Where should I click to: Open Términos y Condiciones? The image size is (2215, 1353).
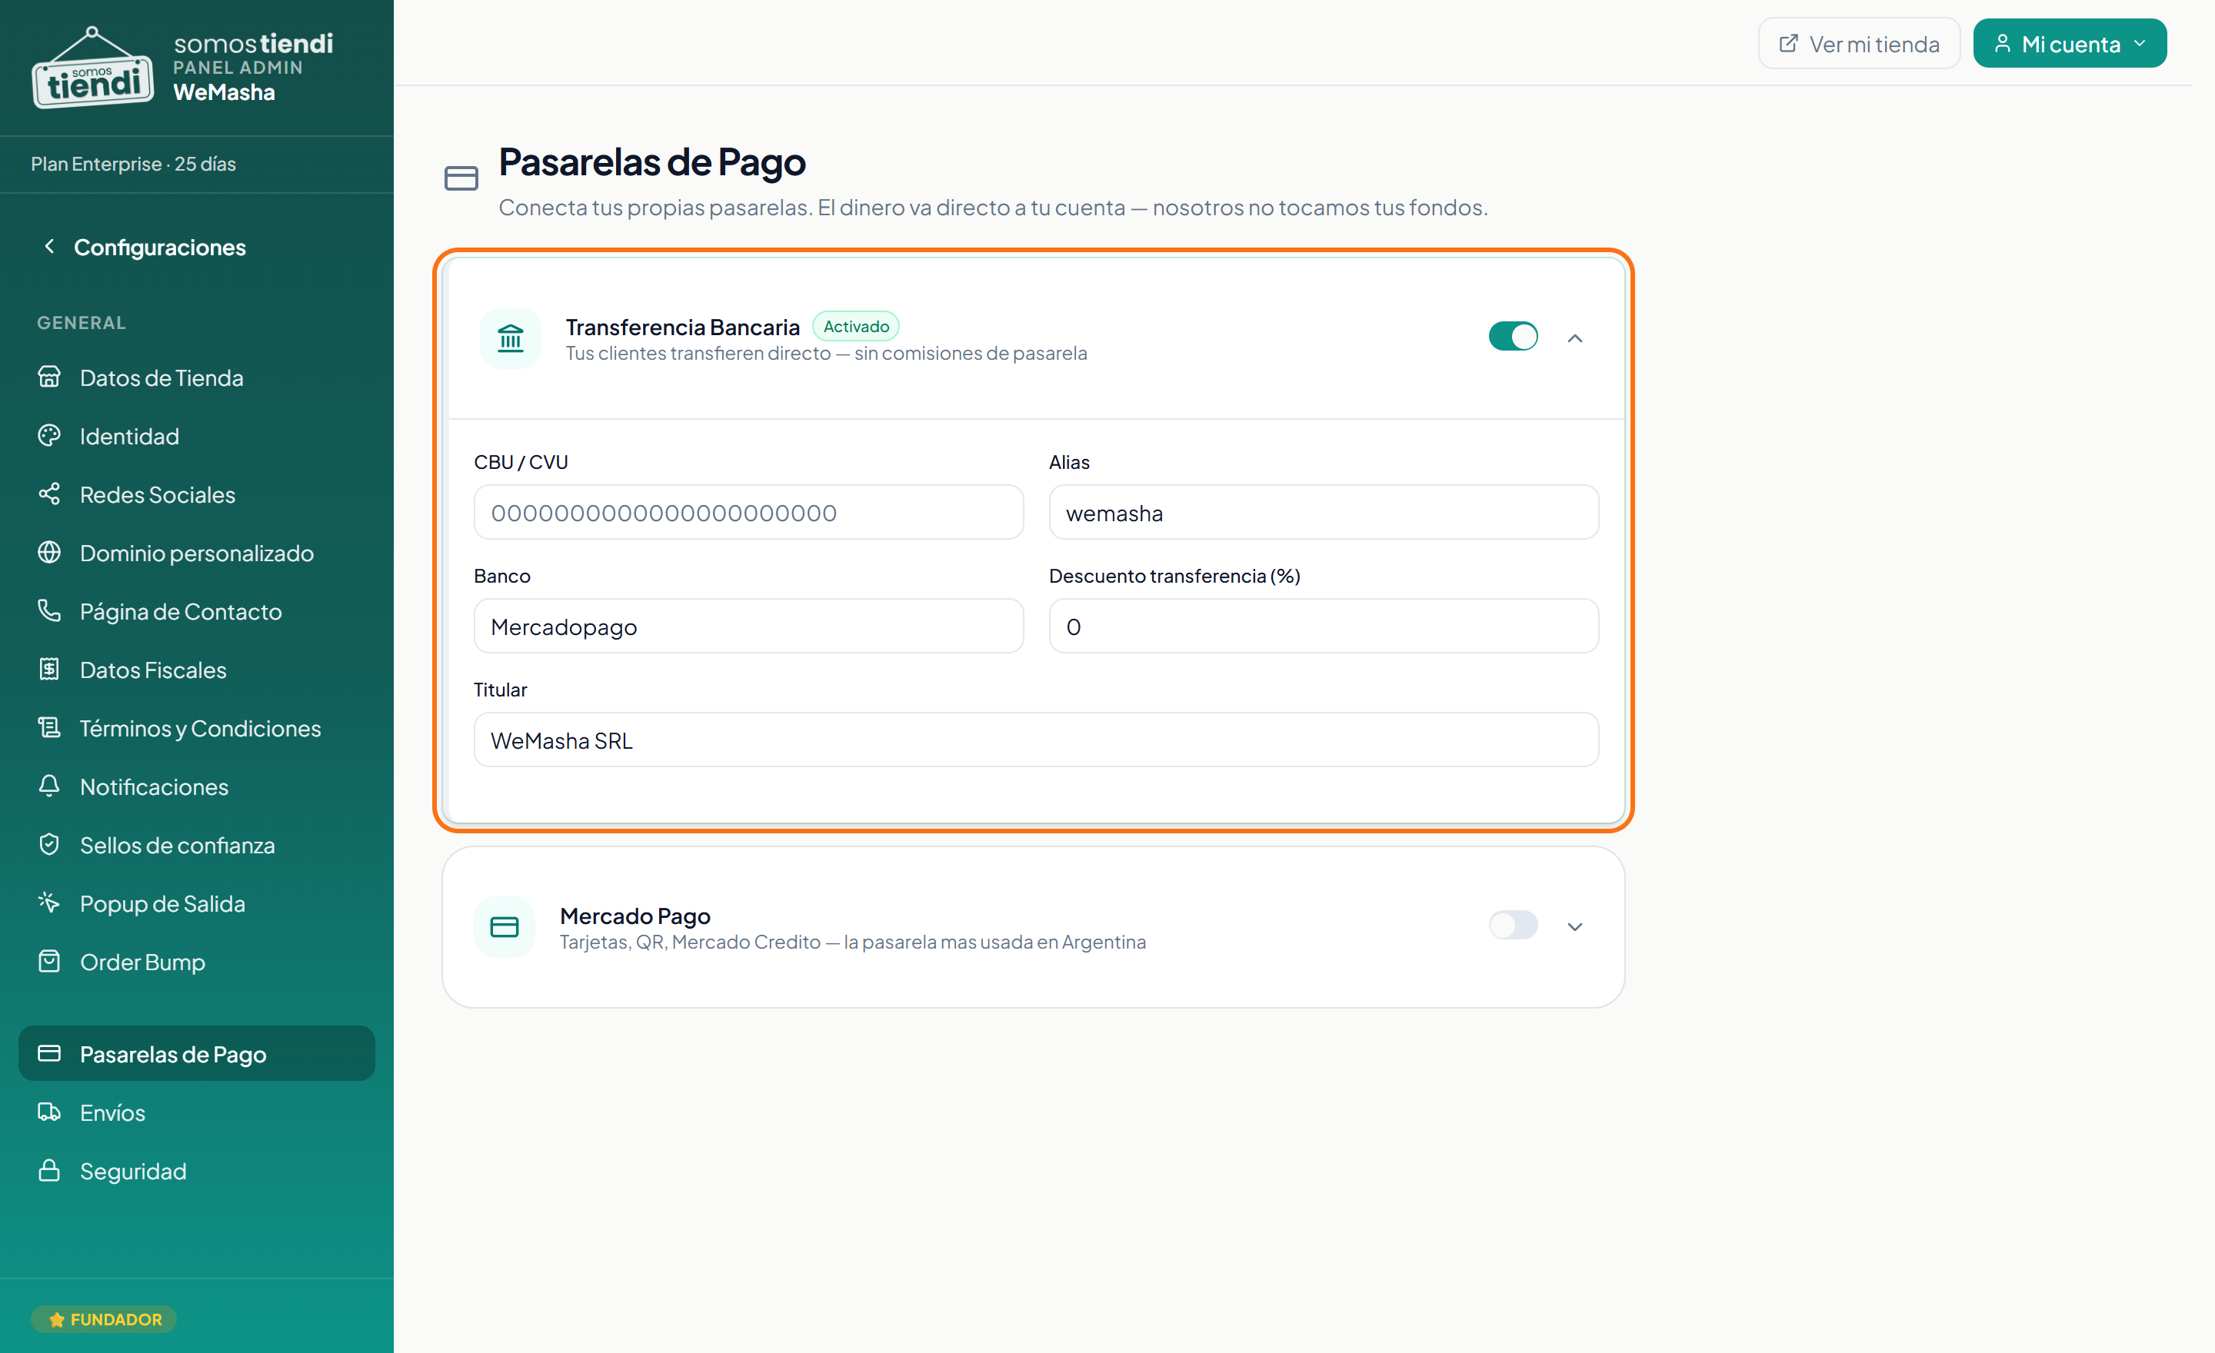coord(197,728)
